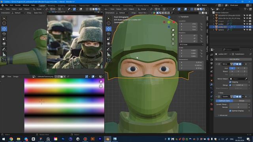
Task: Click the pan hand gizmo in right viewport
Action: point(173,35)
